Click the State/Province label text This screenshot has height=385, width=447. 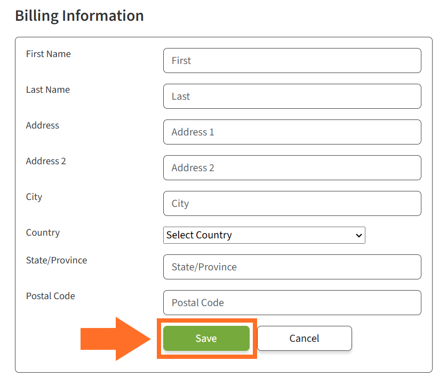pyautogui.click(x=56, y=260)
